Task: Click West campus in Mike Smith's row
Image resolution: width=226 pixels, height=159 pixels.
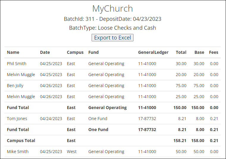Action: 72,152
